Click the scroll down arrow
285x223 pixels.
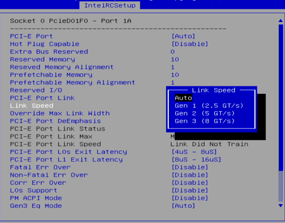(x=280, y=206)
